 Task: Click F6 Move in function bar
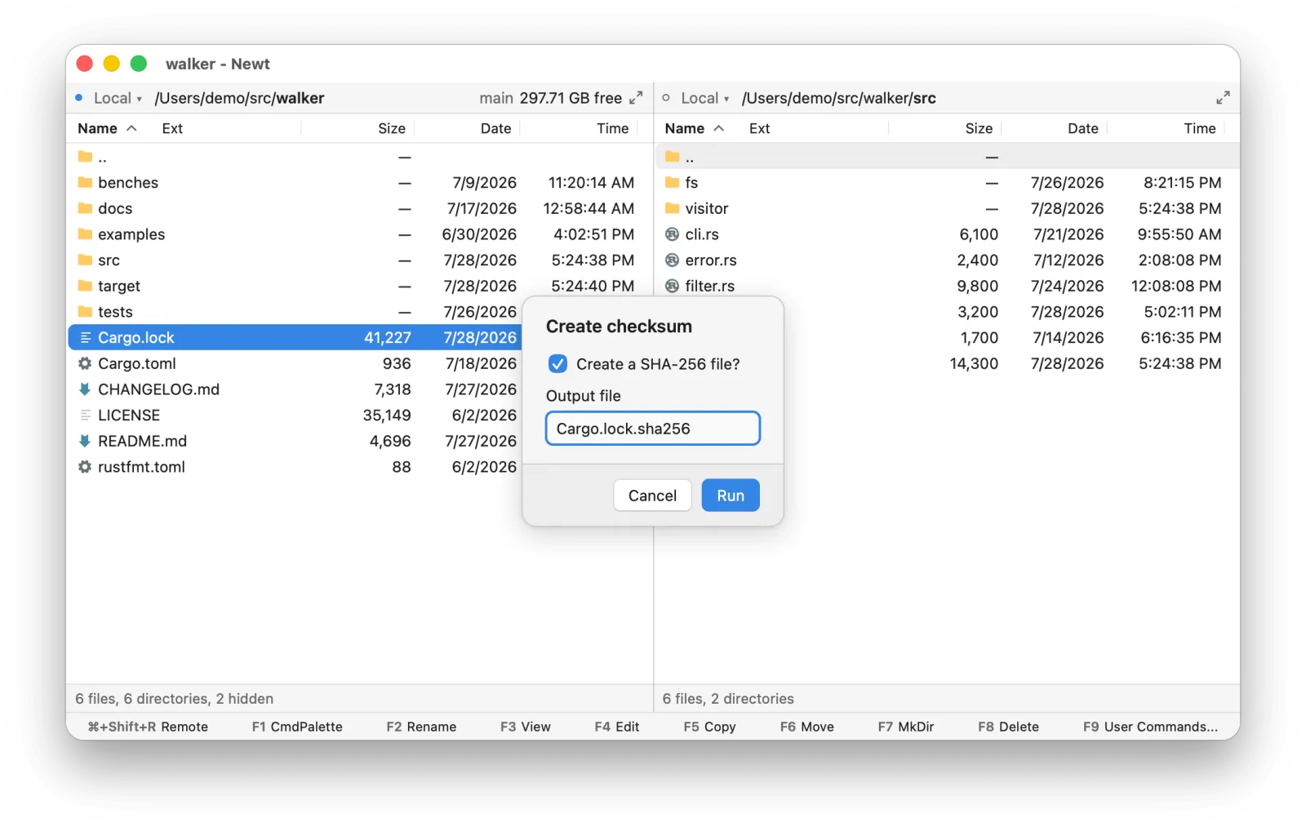(x=806, y=727)
